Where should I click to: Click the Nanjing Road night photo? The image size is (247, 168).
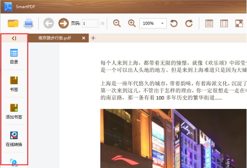coord(173,138)
